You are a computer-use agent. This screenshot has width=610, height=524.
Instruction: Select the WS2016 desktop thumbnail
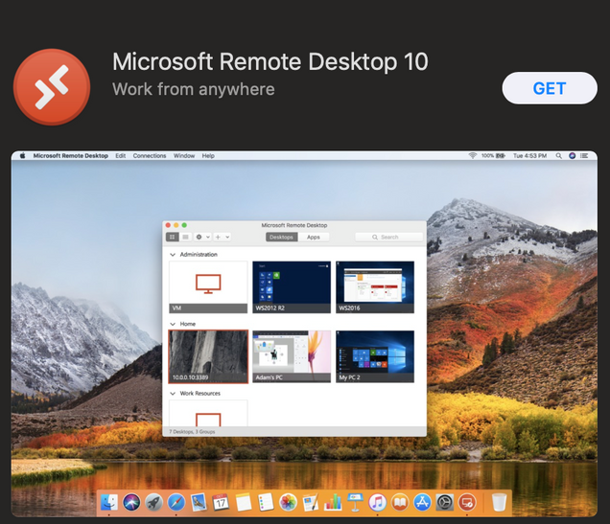click(375, 287)
